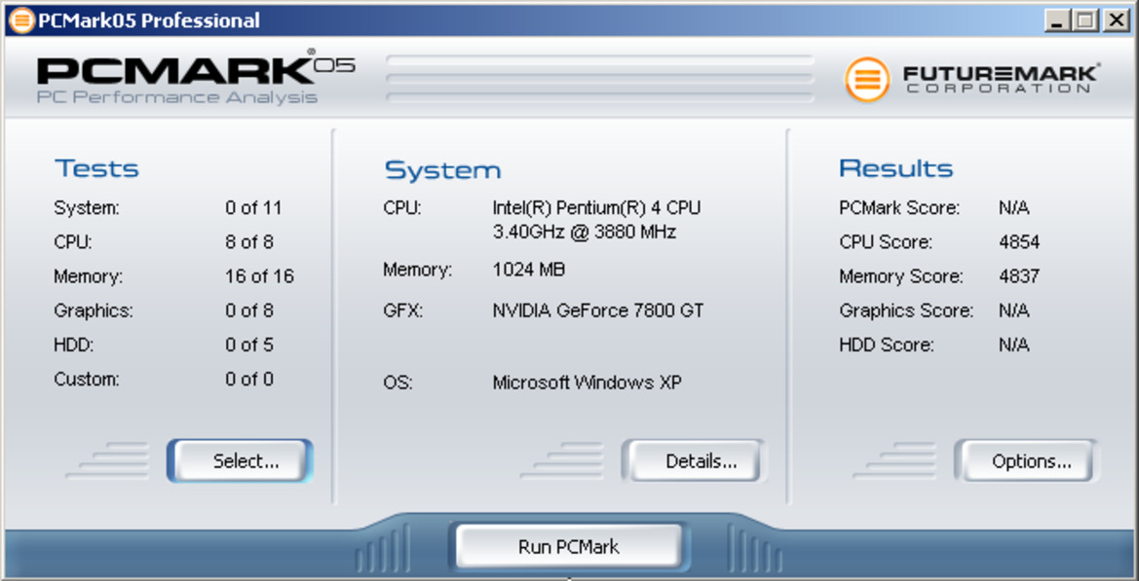Click the CPU Score value 4854
The width and height of the screenshot is (1139, 581).
(1019, 242)
